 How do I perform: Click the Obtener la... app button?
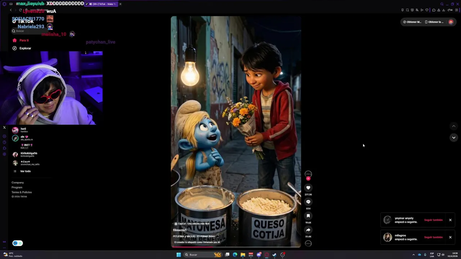[x=434, y=22]
